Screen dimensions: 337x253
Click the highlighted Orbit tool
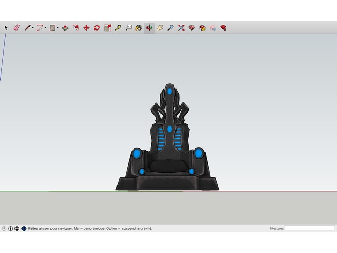click(149, 28)
